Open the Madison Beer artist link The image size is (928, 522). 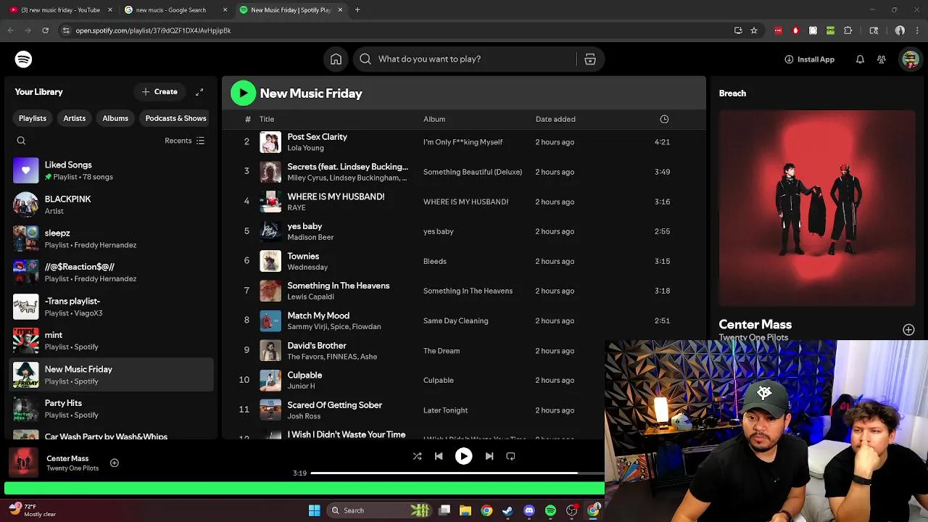310,237
